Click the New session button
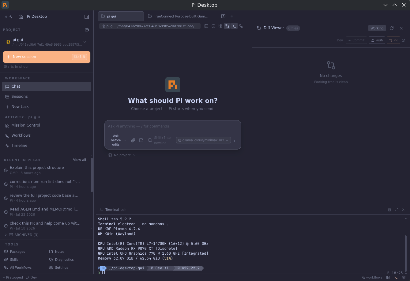 click(47, 57)
